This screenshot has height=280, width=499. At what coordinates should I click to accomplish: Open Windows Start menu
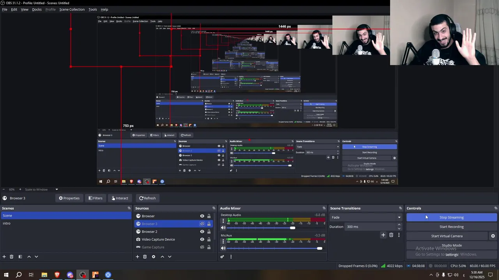pyautogui.click(x=6, y=275)
